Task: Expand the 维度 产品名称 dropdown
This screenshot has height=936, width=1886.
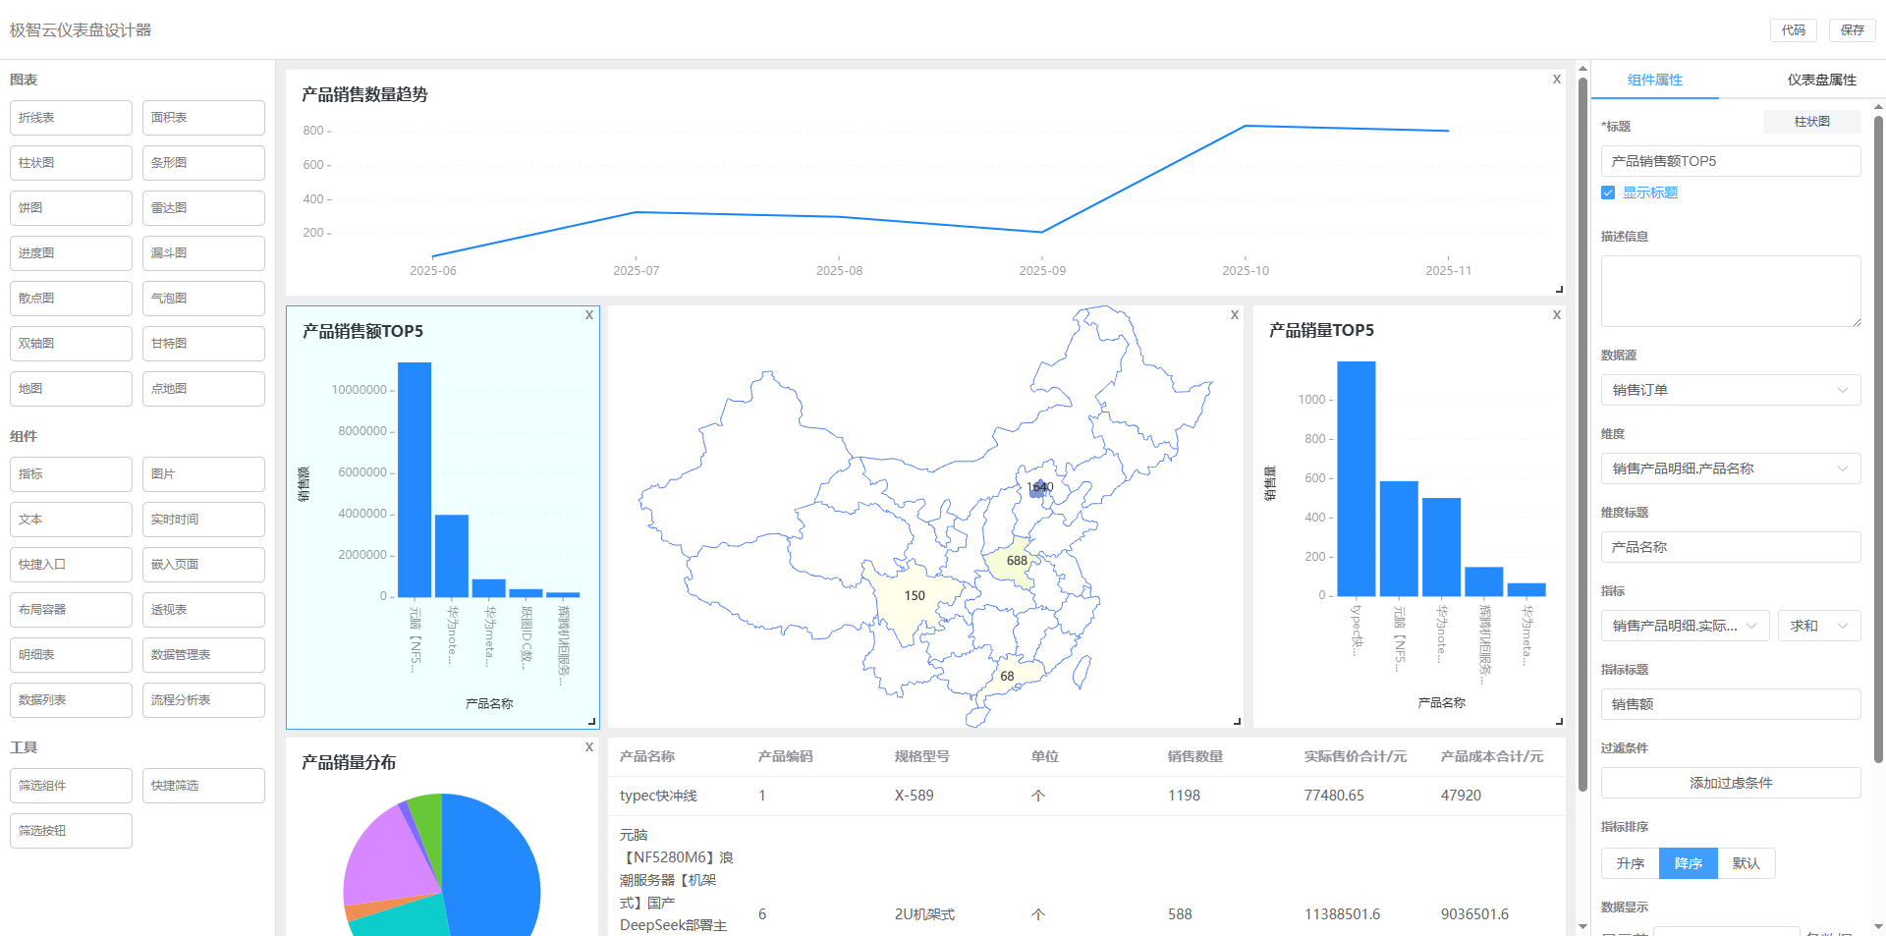Action: (1730, 468)
